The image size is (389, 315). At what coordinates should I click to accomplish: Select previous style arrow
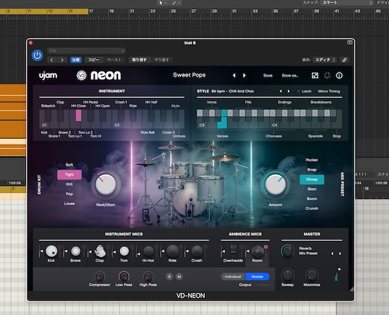click(281, 91)
